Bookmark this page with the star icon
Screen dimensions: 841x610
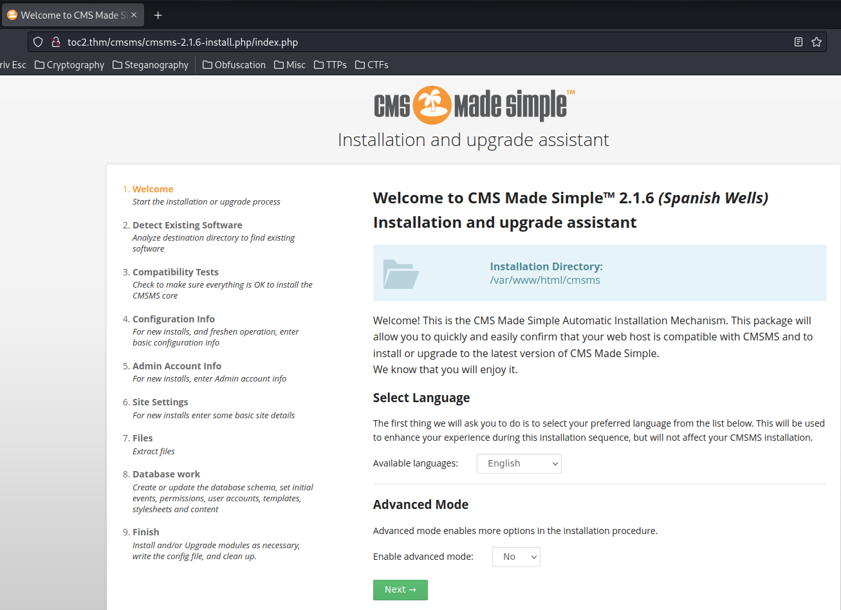(817, 42)
